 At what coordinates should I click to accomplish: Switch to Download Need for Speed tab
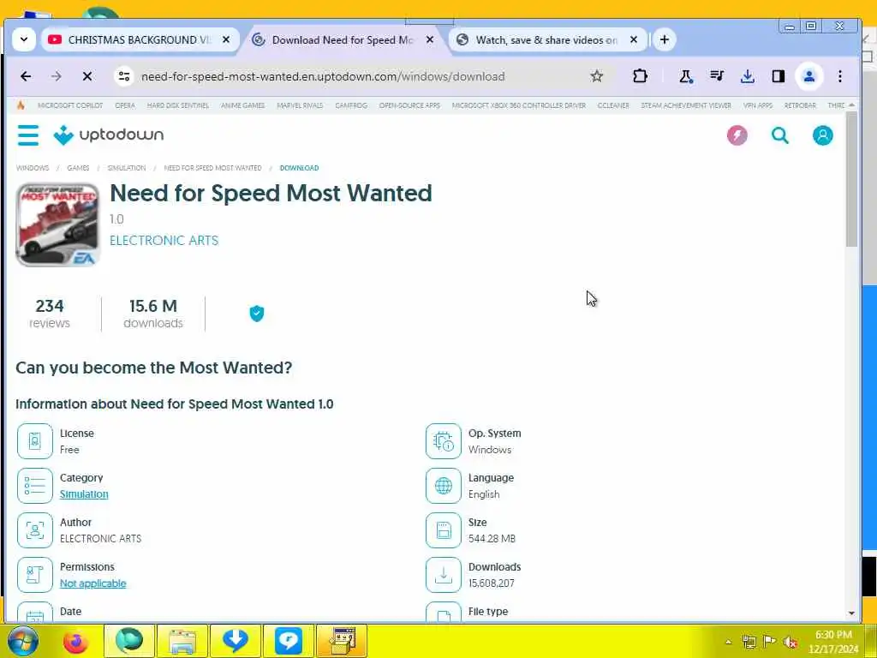343,39
